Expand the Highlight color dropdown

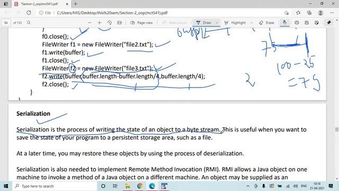(x=252, y=22)
